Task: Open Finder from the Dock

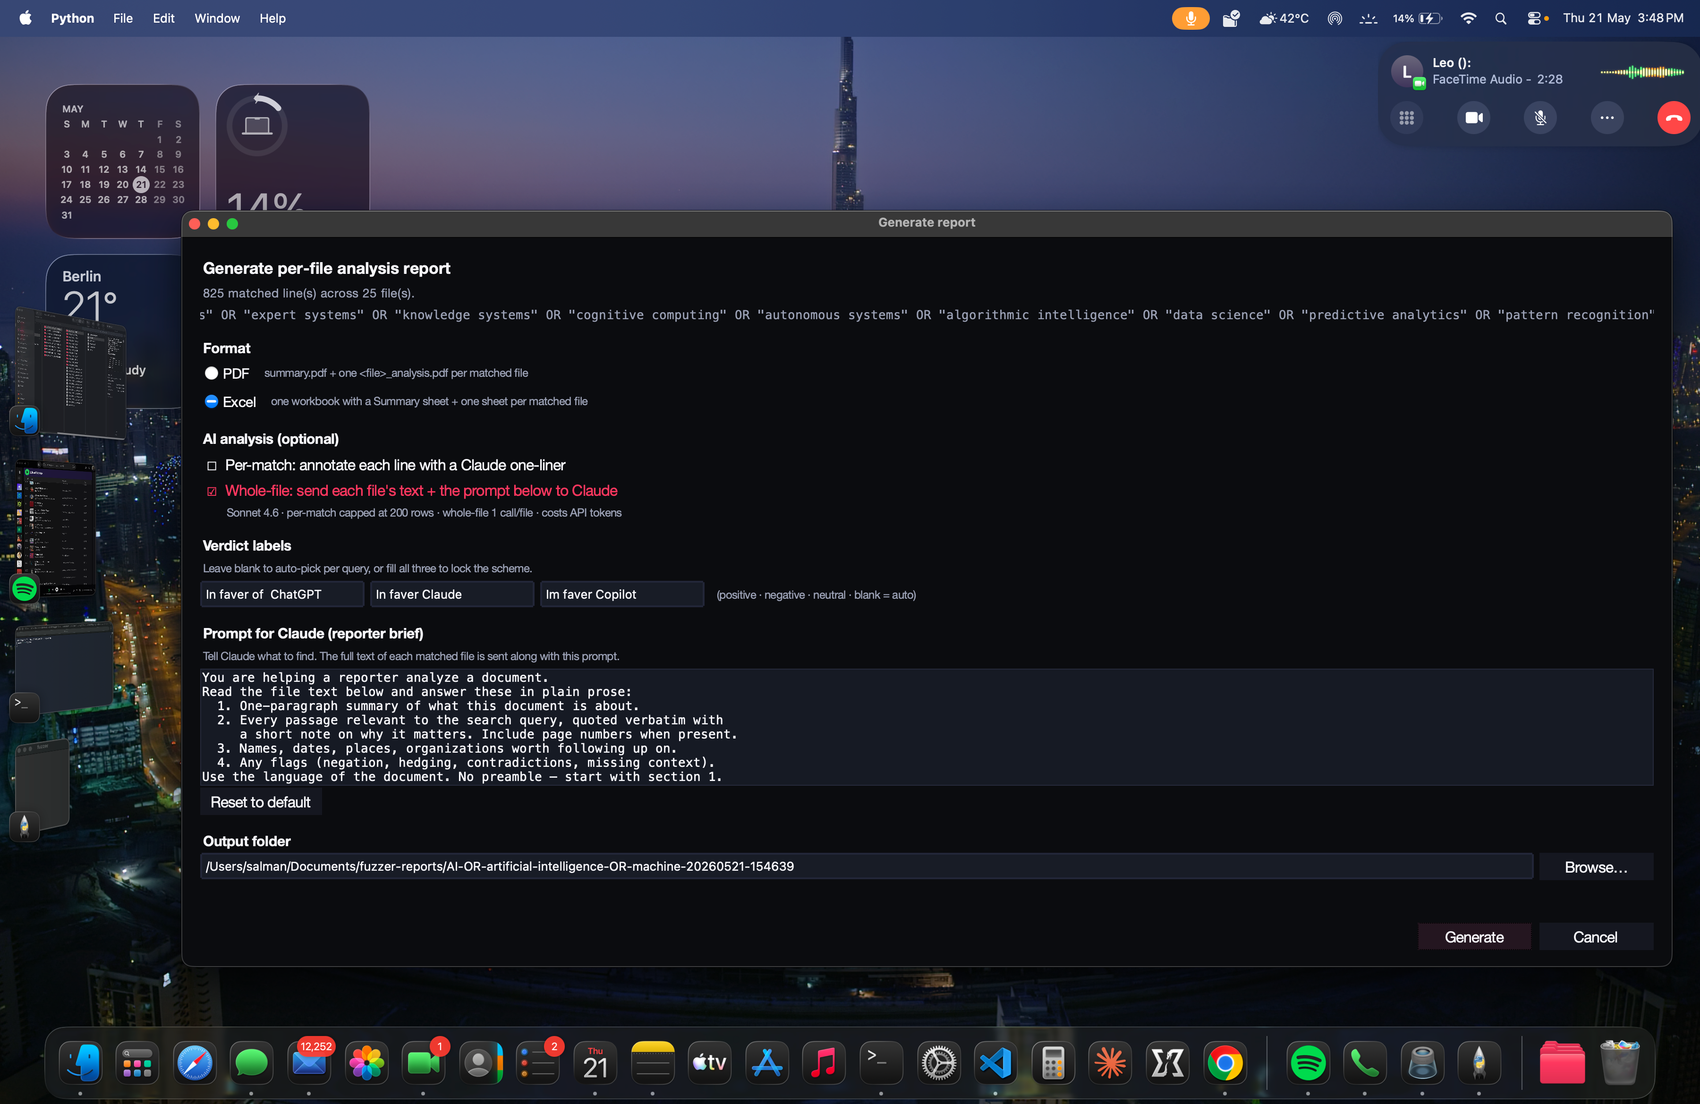Action: 80,1062
